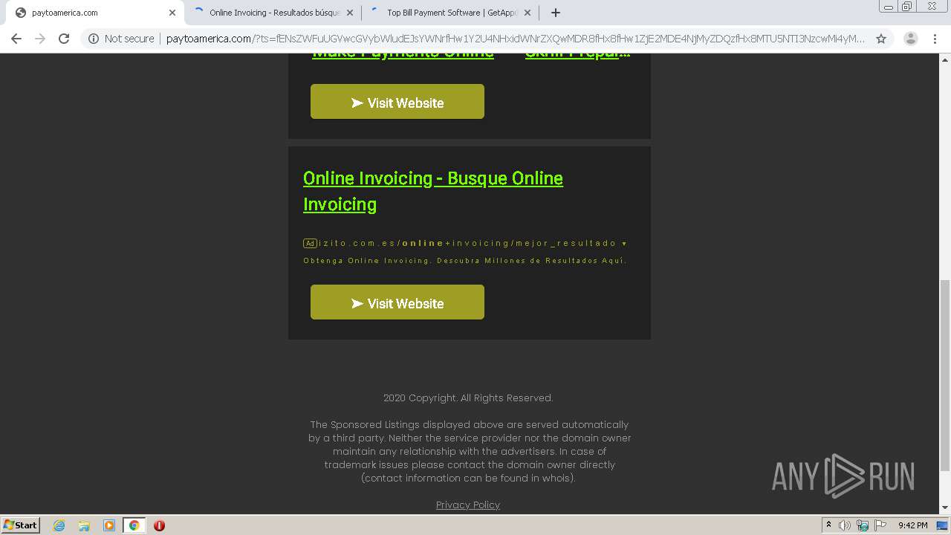Screen dimensions: 951x535
Task: Restore down the Chrome window
Action: coord(907,6)
